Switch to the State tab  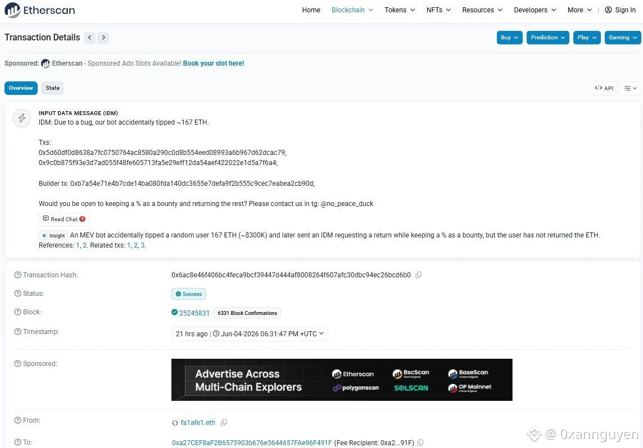52,88
